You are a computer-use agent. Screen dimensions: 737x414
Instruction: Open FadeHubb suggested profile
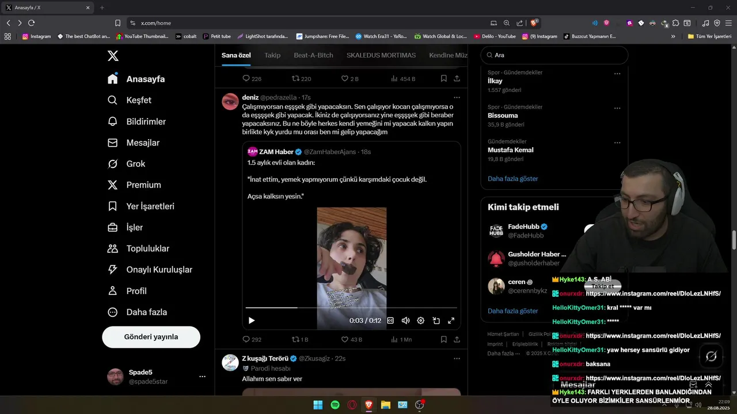[x=523, y=227]
